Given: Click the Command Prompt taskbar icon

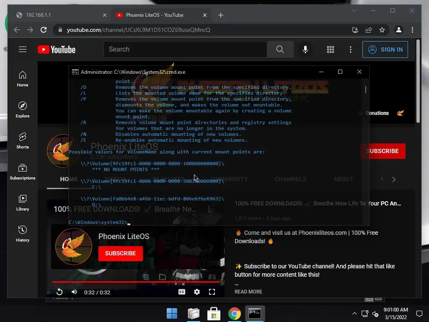Looking at the screenshot, I should pos(255,313).
